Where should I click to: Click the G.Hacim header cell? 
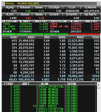[x=91, y=8]
